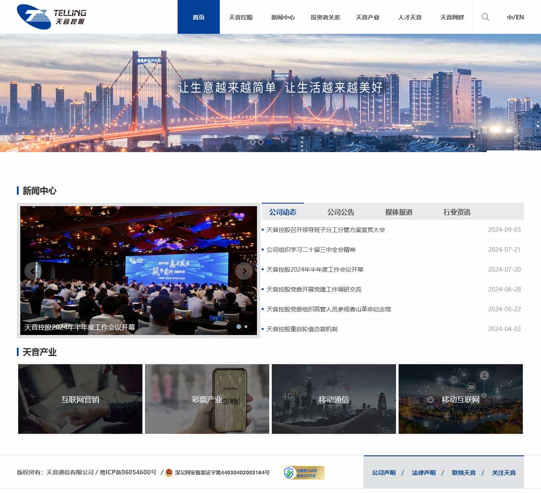Image resolution: width=541 pixels, height=493 pixels.
Task: Click the 版权所有：天音通信有限公司 copyright text
Action: pyautogui.click(x=55, y=472)
